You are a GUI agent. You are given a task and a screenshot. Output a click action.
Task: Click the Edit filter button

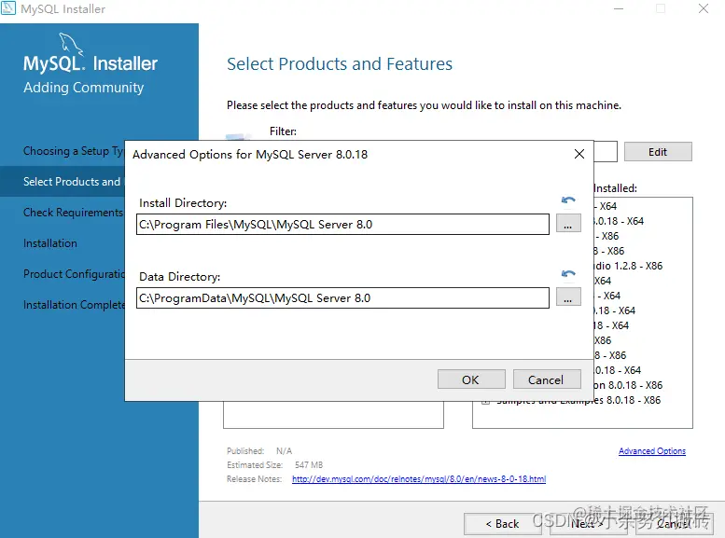point(658,152)
